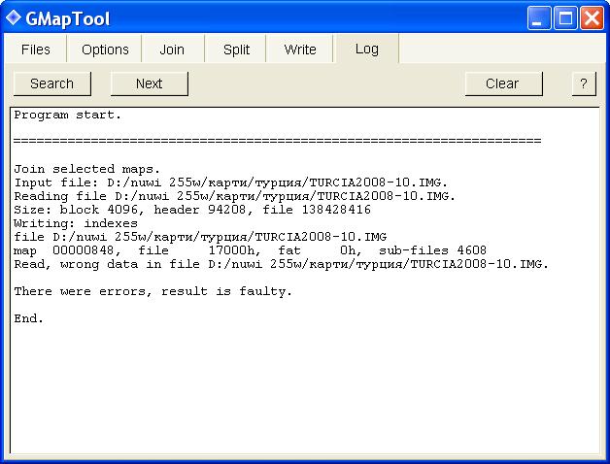
Task: Switch to the Options tab
Action: (105, 50)
